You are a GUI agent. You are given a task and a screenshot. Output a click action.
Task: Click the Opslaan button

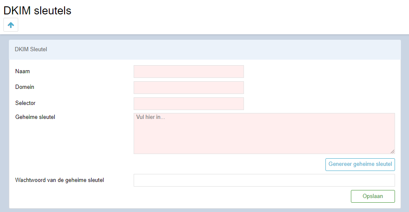[x=373, y=196]
